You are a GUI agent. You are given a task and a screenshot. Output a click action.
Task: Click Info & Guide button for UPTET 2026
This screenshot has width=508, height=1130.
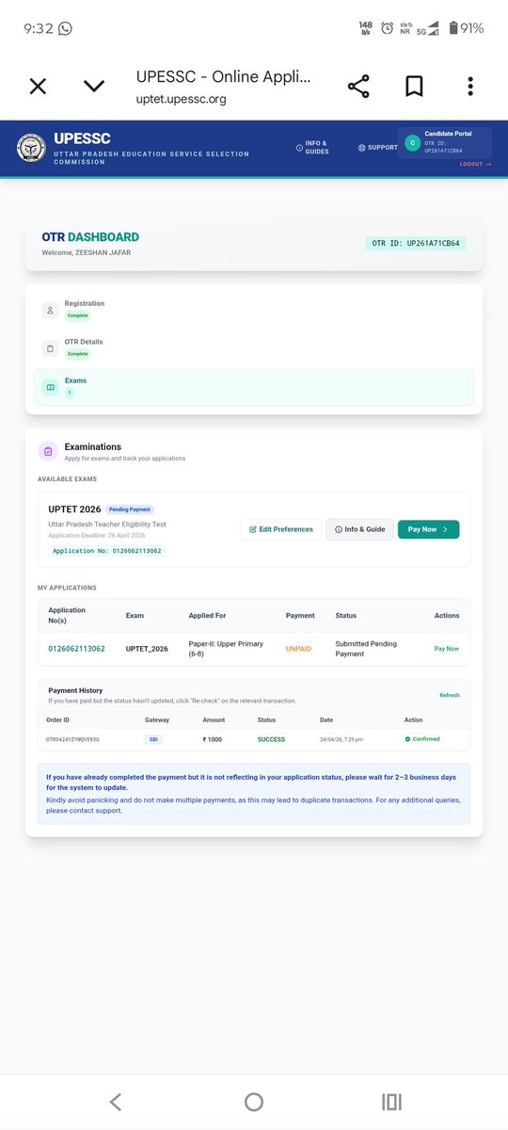click(x=359, y=529)
